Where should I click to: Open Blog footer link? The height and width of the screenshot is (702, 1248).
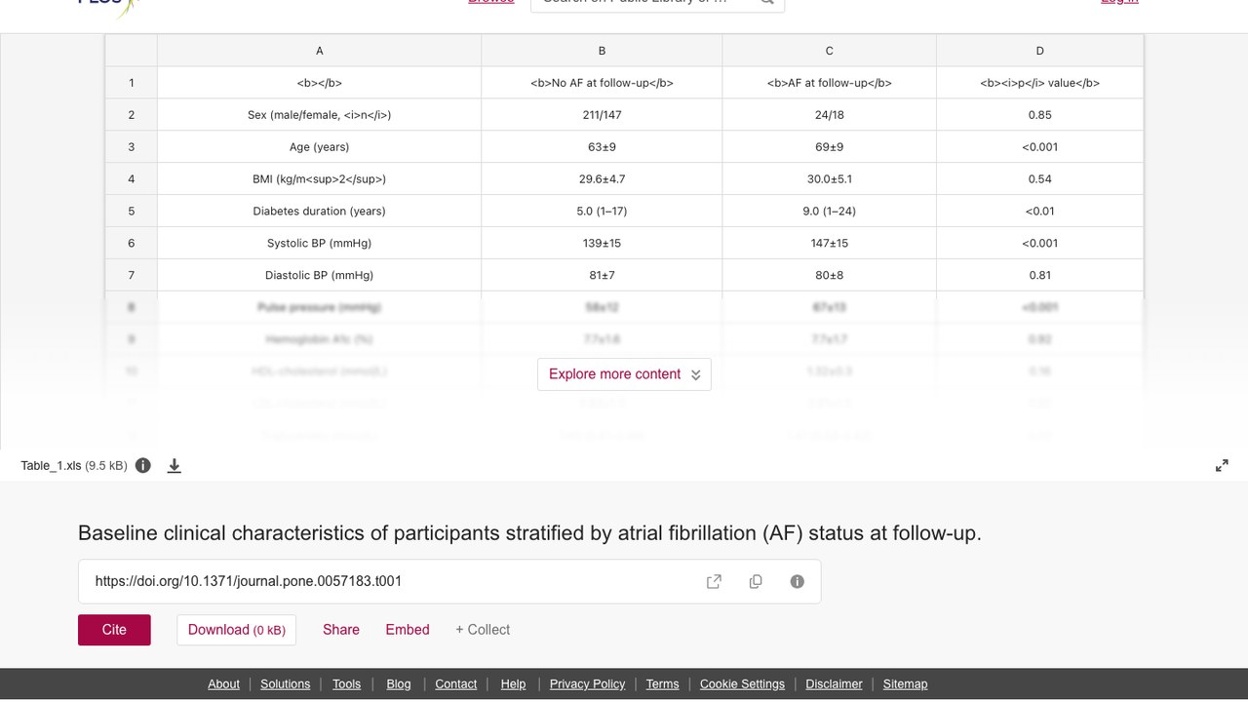[399, 683]
